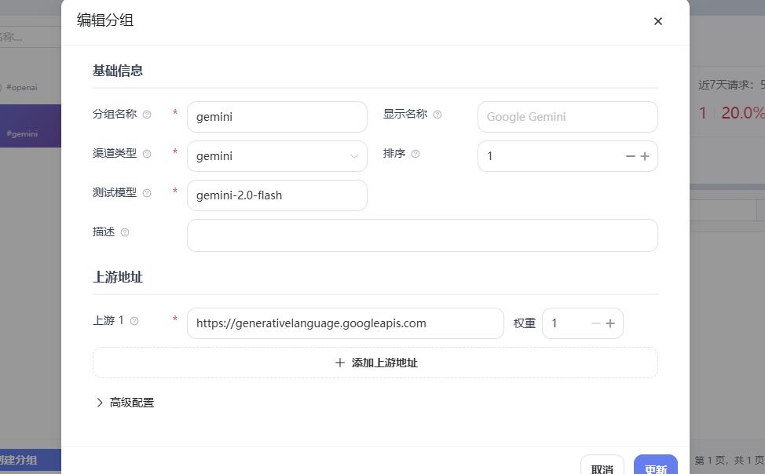This screenshot has width=765, height=474.
Task: Increase the 排序 value with plus
Action: pos(645,156)
